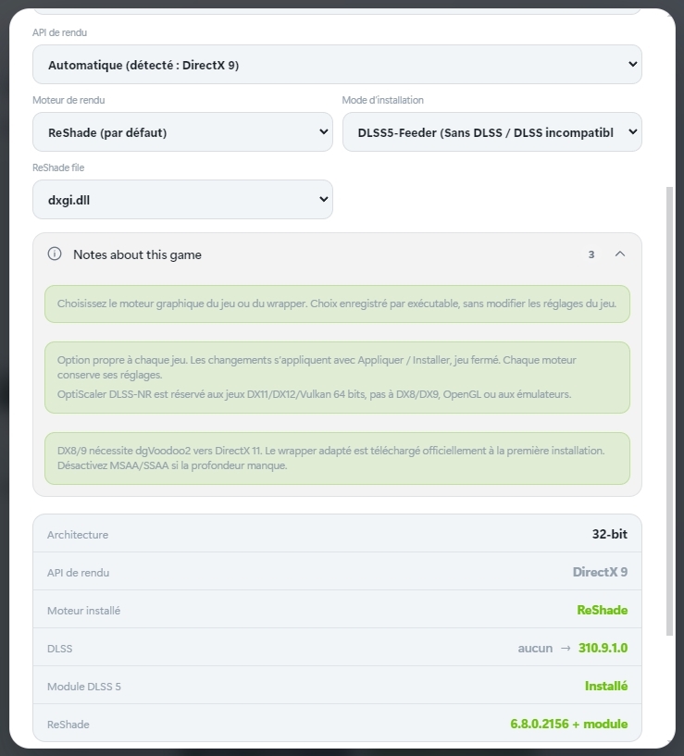
Task: Click the info icon beside Notes about this game
Action: coord(55,254)
